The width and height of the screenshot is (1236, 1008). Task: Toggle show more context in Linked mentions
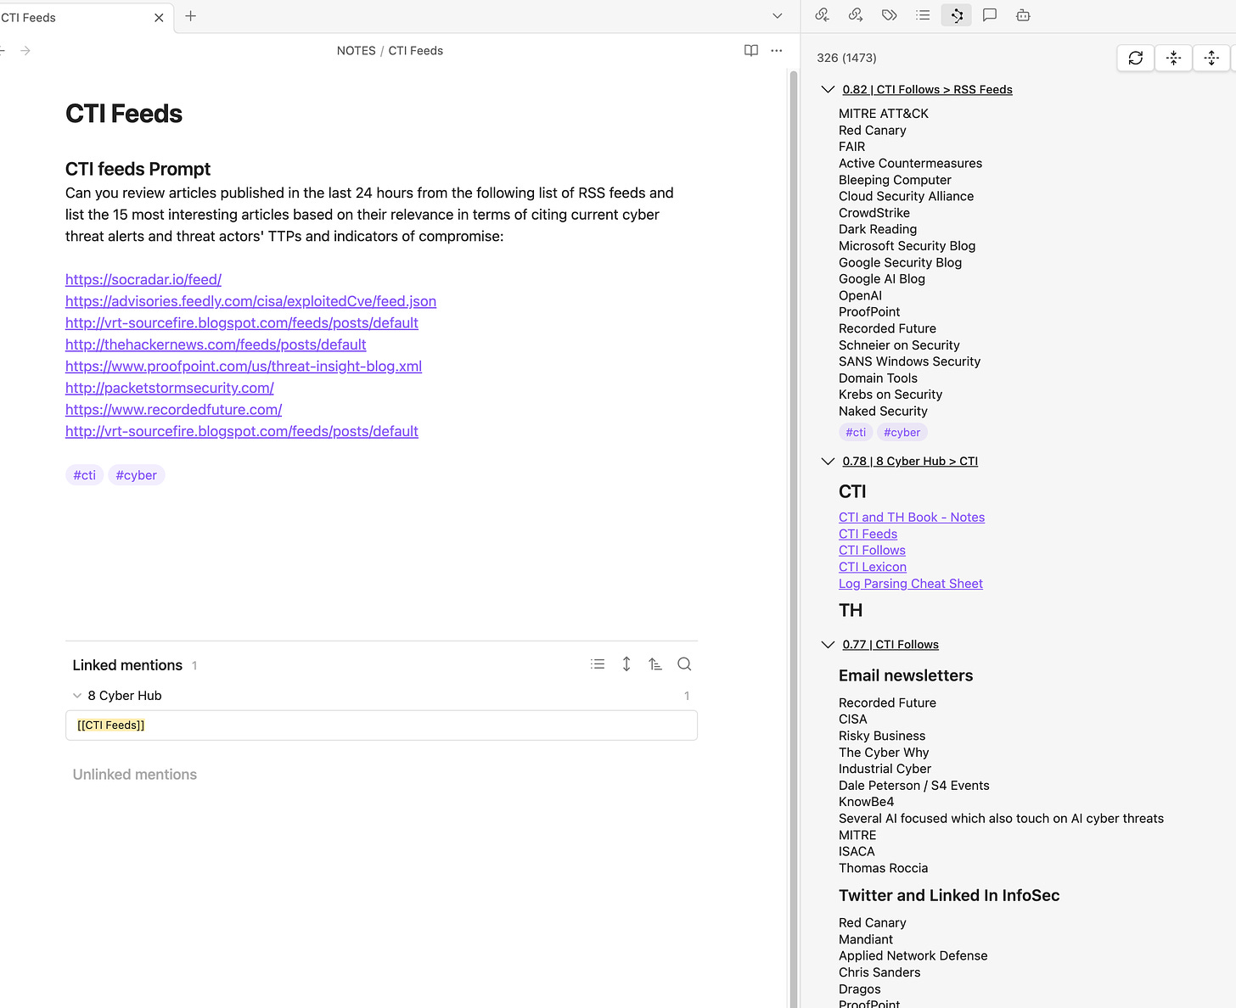point(626,664)
